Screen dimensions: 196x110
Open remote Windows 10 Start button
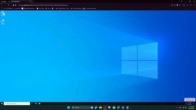pos(2,104)
